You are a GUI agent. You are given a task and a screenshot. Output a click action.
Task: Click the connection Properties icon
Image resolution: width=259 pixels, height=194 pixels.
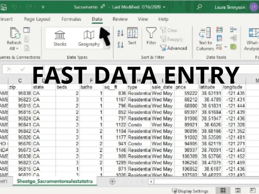(27, 39)
